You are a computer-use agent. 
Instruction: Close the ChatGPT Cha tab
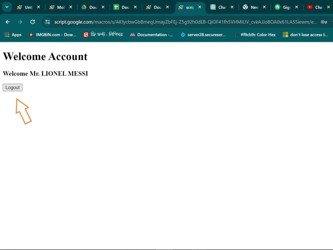point(232,7)
